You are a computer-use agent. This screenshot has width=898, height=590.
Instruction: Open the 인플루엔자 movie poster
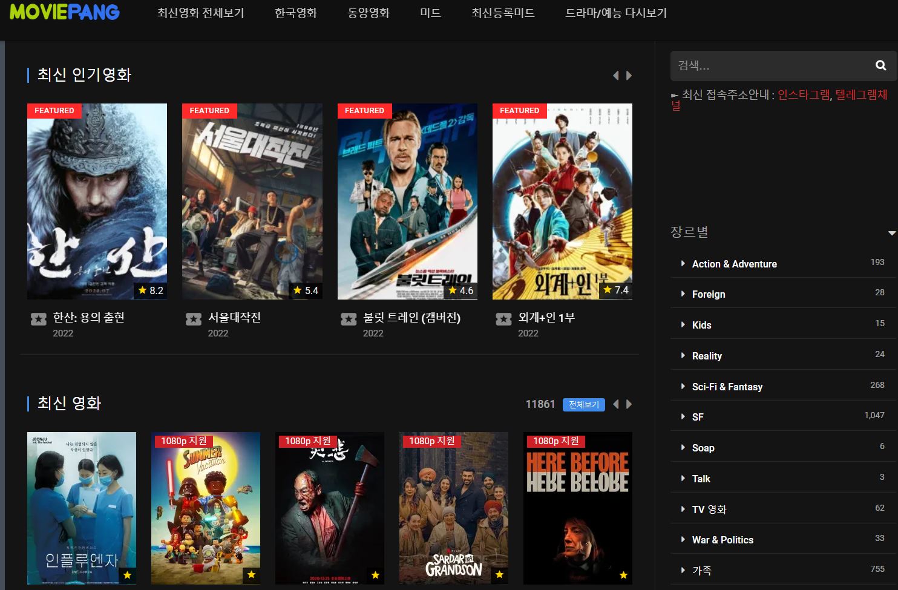(82, 508)
